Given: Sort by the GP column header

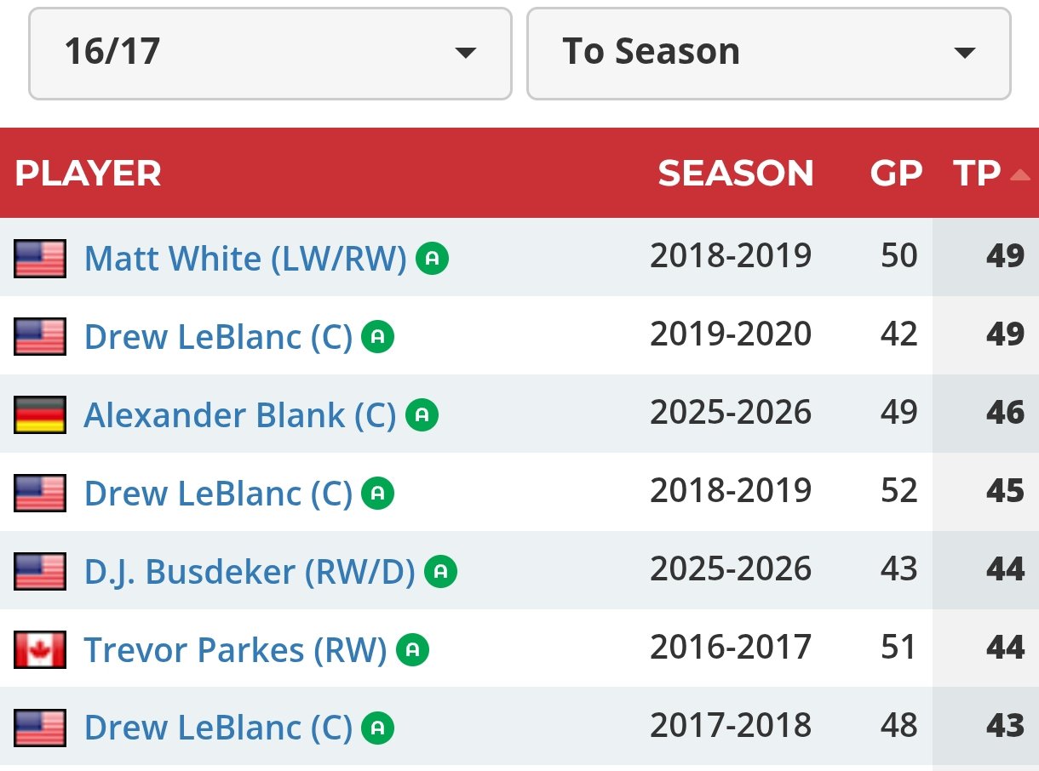Looking at the screenshot, I should click(x=896, y=174).
